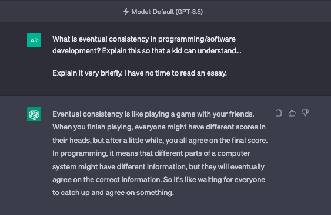The height and width of the screenshot is (215, 331).
Task: Give the response a thumbs up
Action: (292, 113)
